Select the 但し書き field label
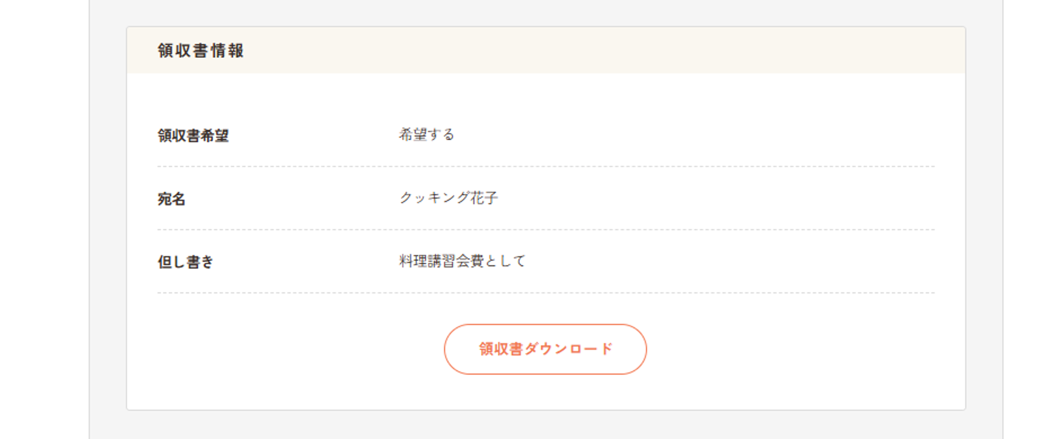This screenshot has width=1057, height=439. pyautogui.click(x=185, y=262)
